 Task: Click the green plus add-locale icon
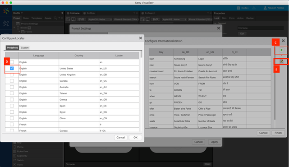[x=281, y=50]
